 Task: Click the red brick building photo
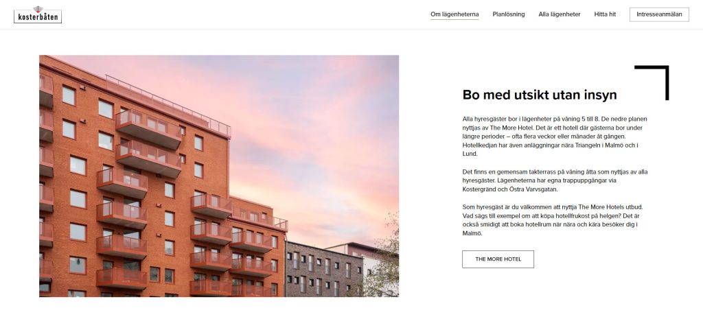219,176
